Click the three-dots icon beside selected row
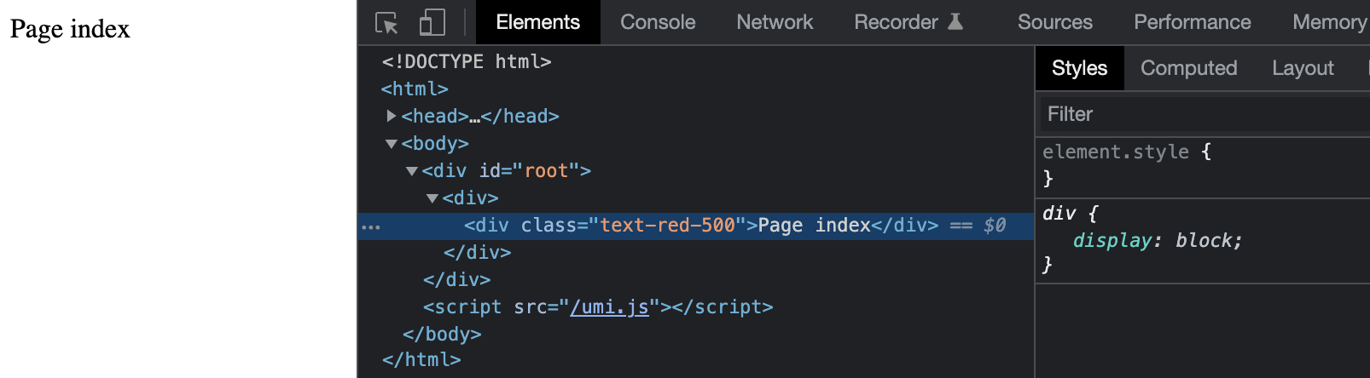The height and width of the screenshot is (378, 1370). tap(371, 227)
